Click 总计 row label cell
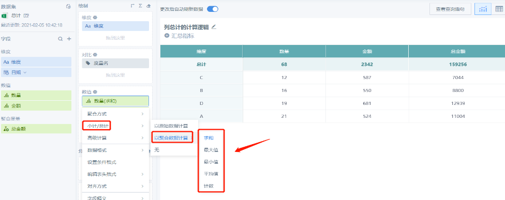 pyautogui.click(x=201, y=64)
